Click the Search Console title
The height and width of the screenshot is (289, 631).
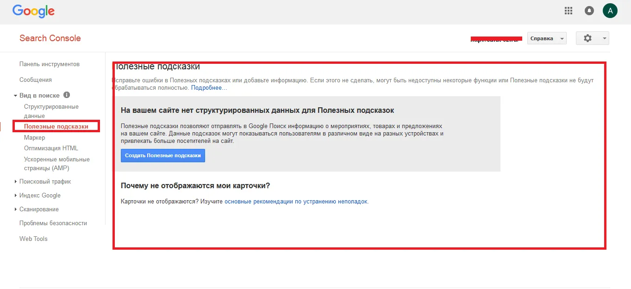tap(50, 38)
